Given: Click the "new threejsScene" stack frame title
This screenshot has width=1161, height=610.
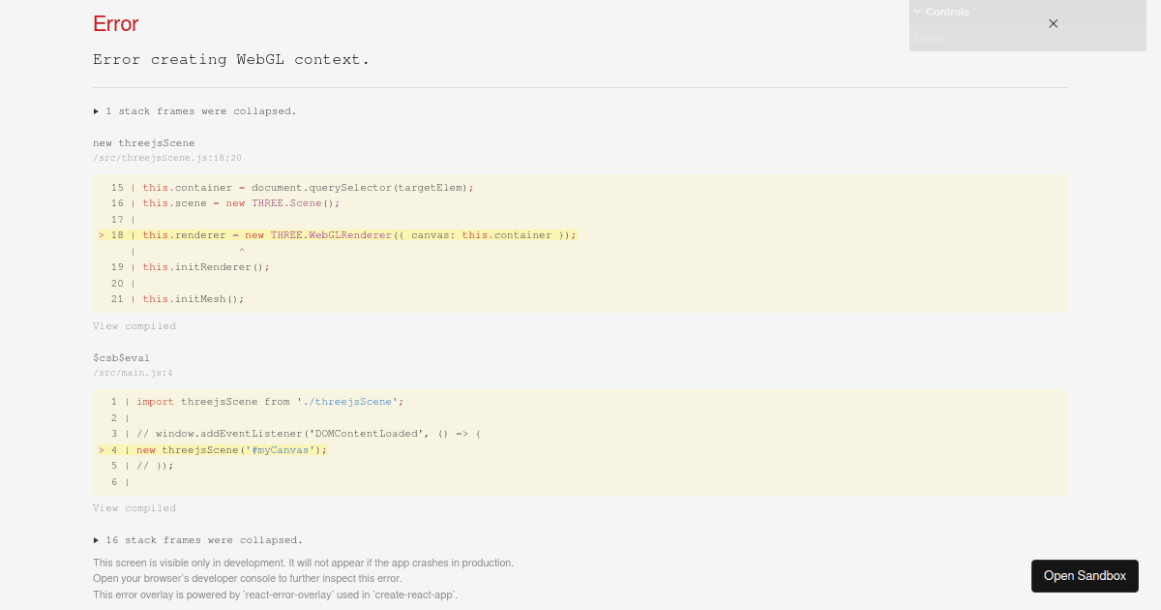Looking at the screenshot, I should click(x=143, y=142).
